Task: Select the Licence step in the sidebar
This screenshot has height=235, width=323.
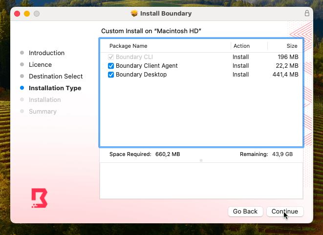Action: tap(40, 64)
